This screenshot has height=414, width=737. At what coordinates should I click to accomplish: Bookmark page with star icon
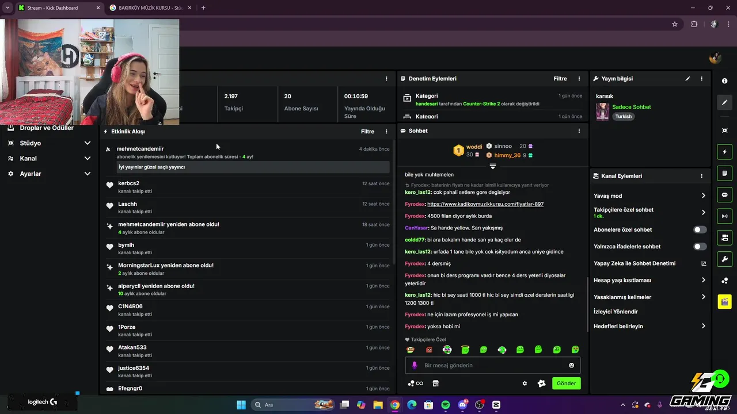[x=675, y=24]
